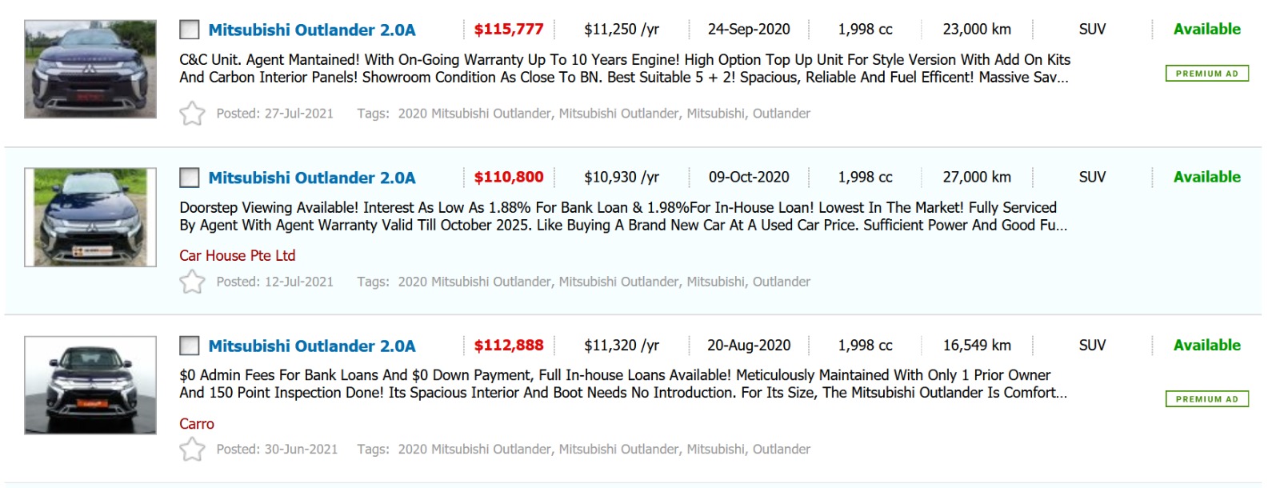Viewport: 1280px width, 488px height.
Task: Click the PREMIUM AD badge on third listing
Action: pyautogui.click(x=1206, y=399)
